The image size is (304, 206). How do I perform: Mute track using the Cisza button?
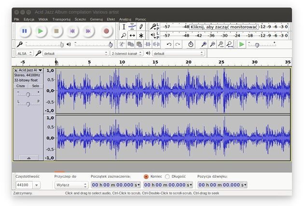(21, 86)
